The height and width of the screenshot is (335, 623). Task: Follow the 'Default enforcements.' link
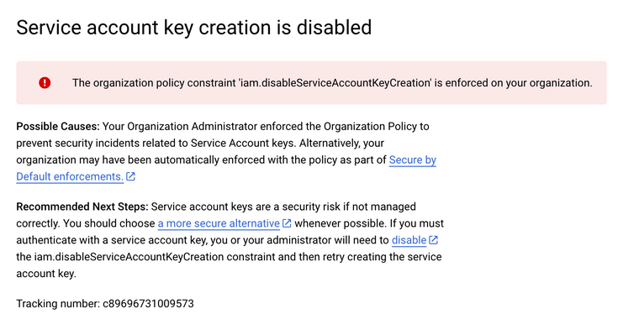click(70, 176)
